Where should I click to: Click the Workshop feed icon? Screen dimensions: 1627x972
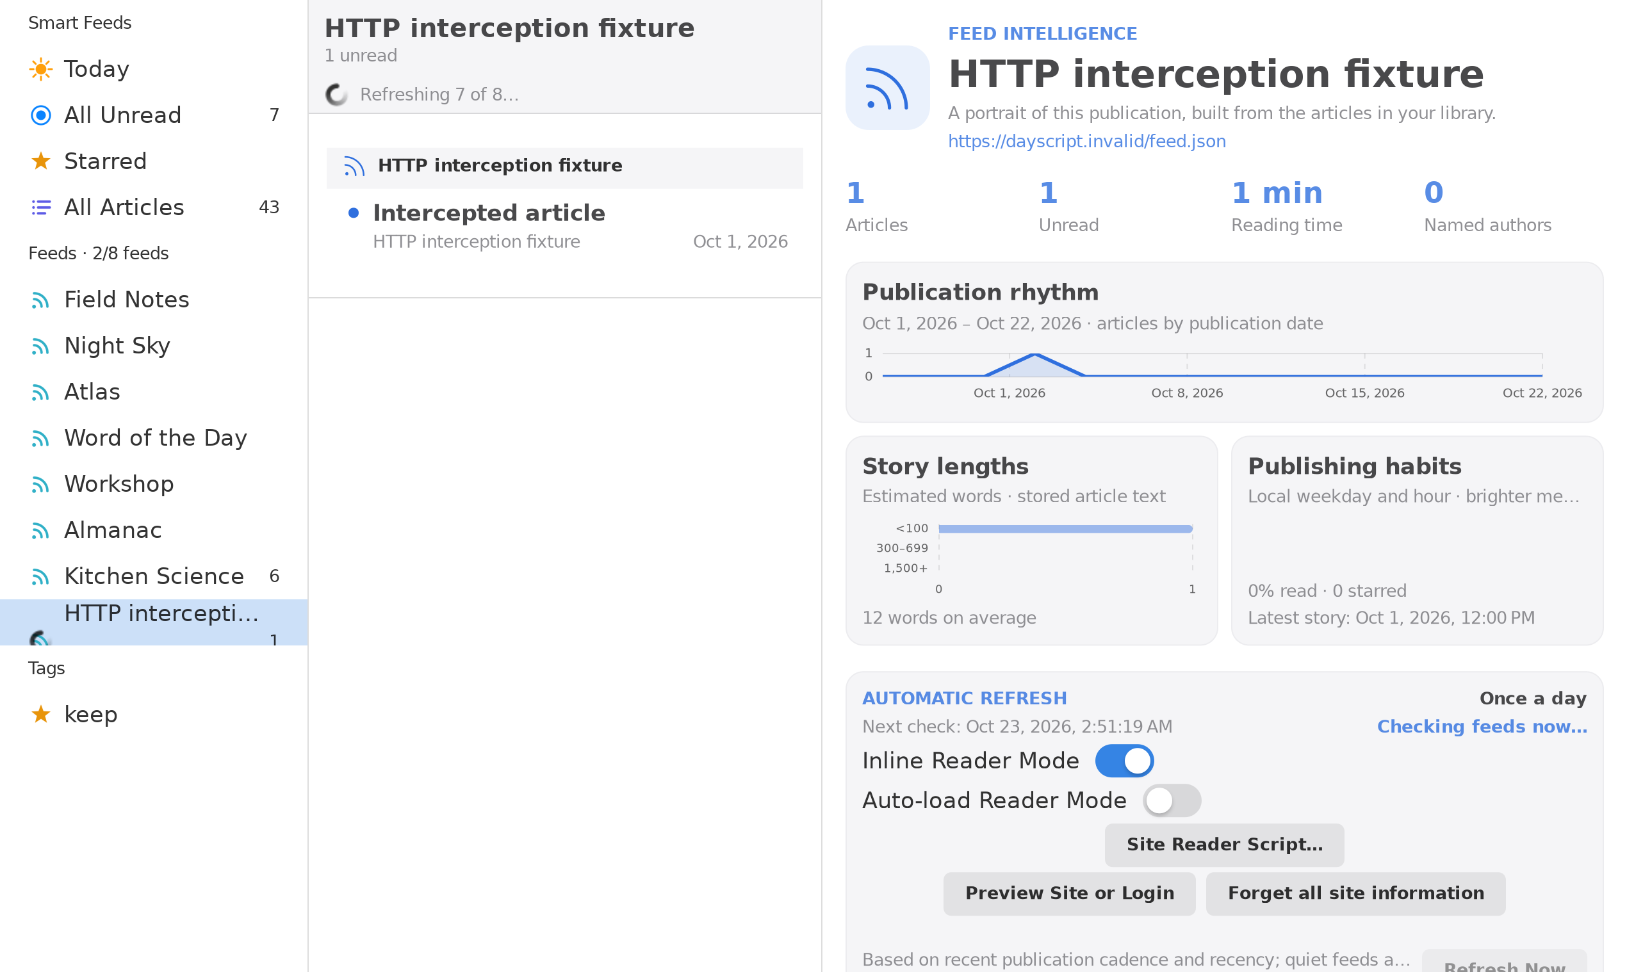coord(40,484)
